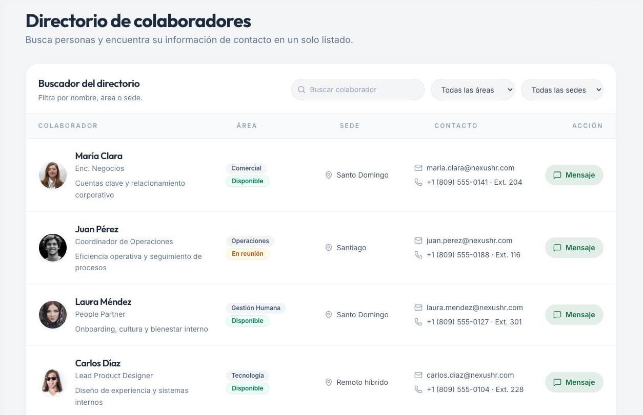Viewport: 643px width, 415px height.
Task: Click the Operaciones area tag
Action: (250, 241)
